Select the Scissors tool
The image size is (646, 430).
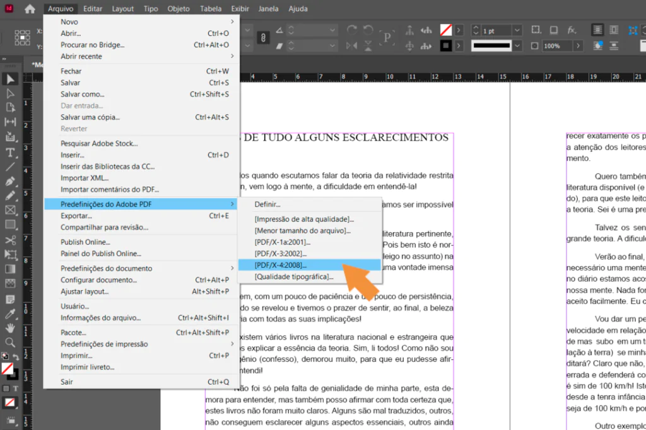pyautogui.click(x=10, y=240)
